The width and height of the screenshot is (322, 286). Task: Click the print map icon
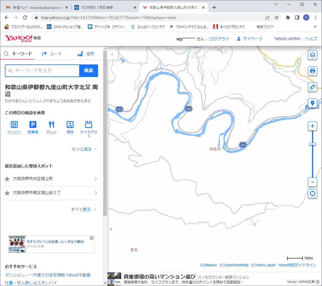click(x=313, y=71)
